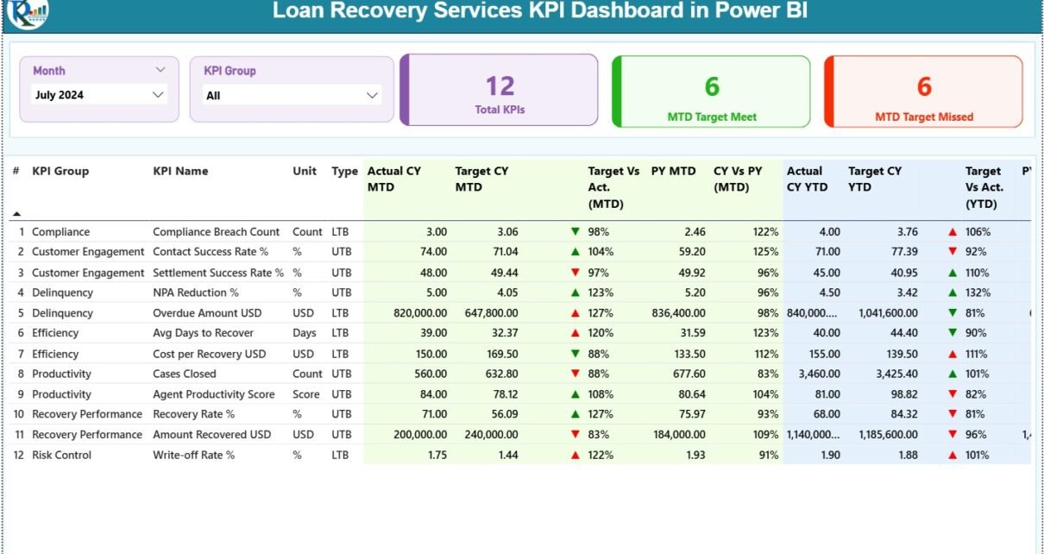Viewport: 1044px width, 554px height.
Task: Click the company logo in the top-left corner
Action: [x=28, y=11]
